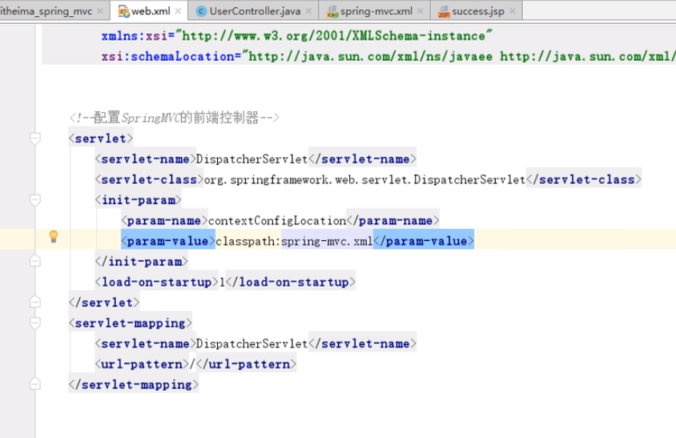Open the yellow lightbulb intention actions

[x=54, y=236]
